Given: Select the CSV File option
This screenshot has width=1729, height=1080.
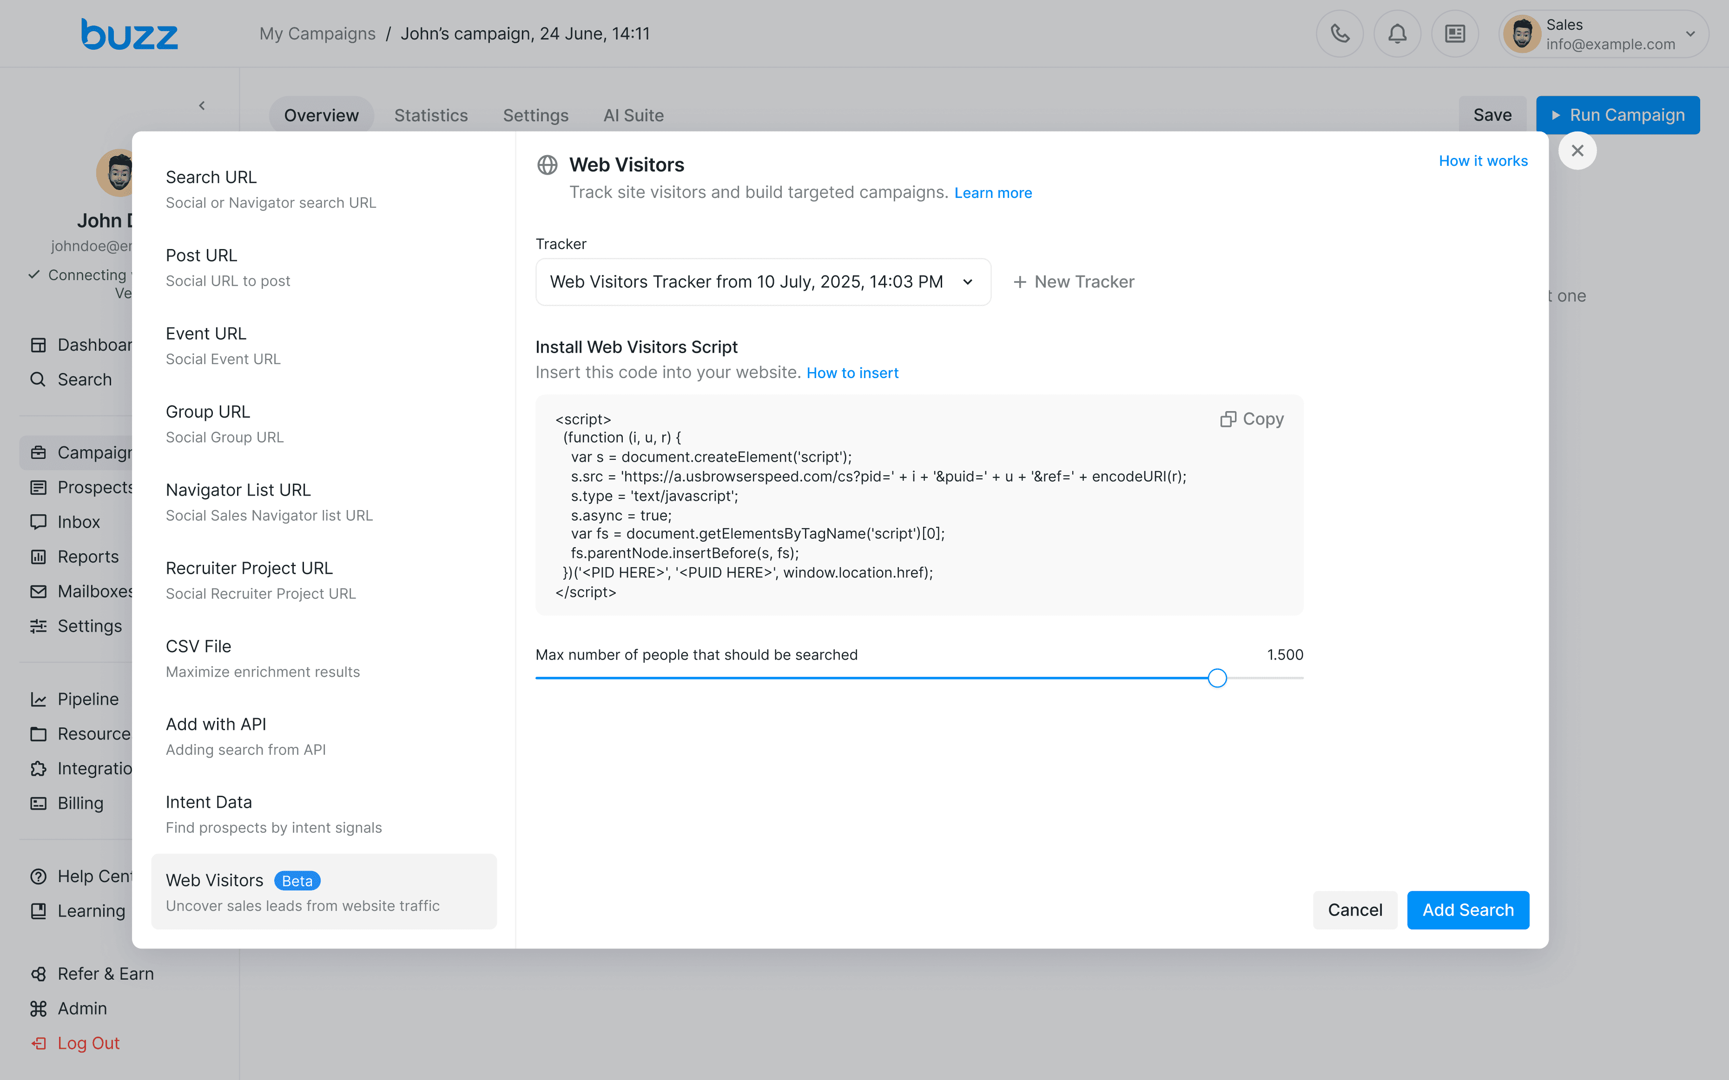Looking at the screenshot, I should pos(323,658).
